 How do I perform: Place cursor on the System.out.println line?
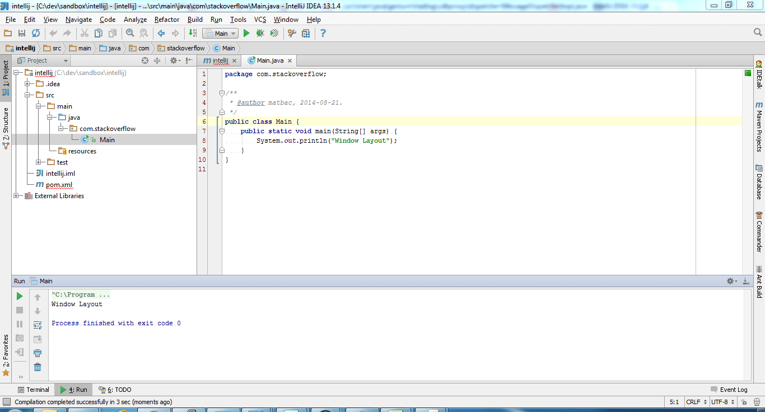tap(326, 141)
